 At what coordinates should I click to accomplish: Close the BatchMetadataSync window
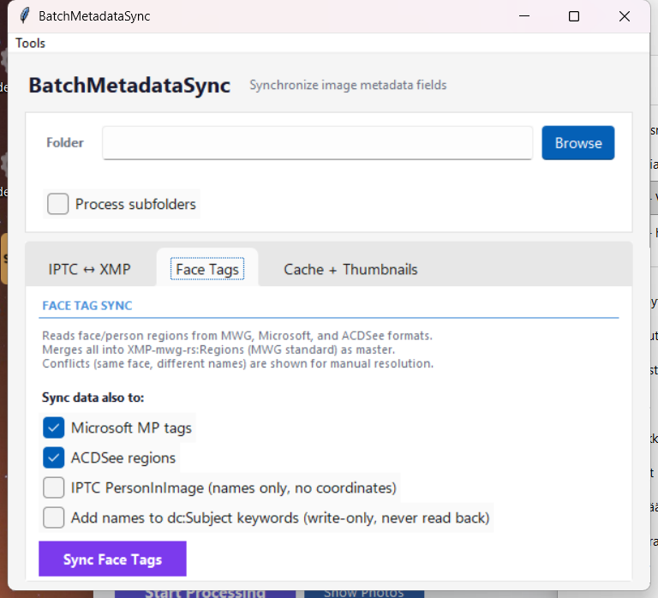pos(625,16)
